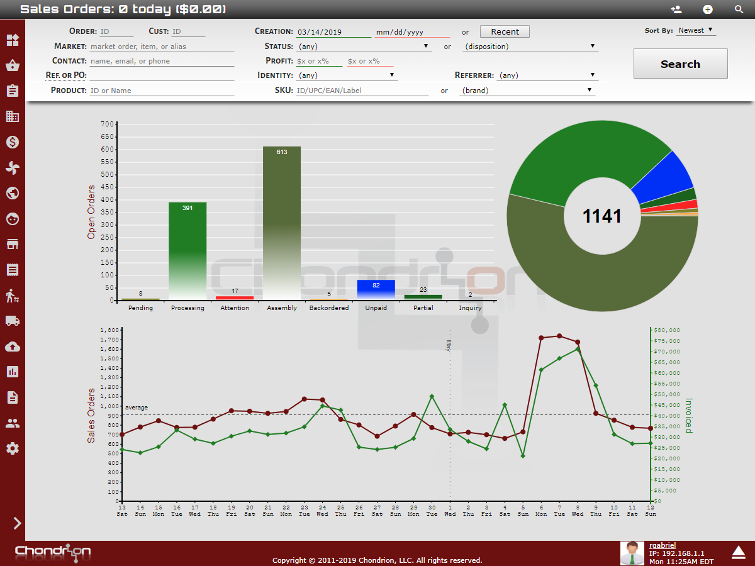The image size is (755, 566).
Task: Open the Referrer dropdown
Action: pos(546,75)
